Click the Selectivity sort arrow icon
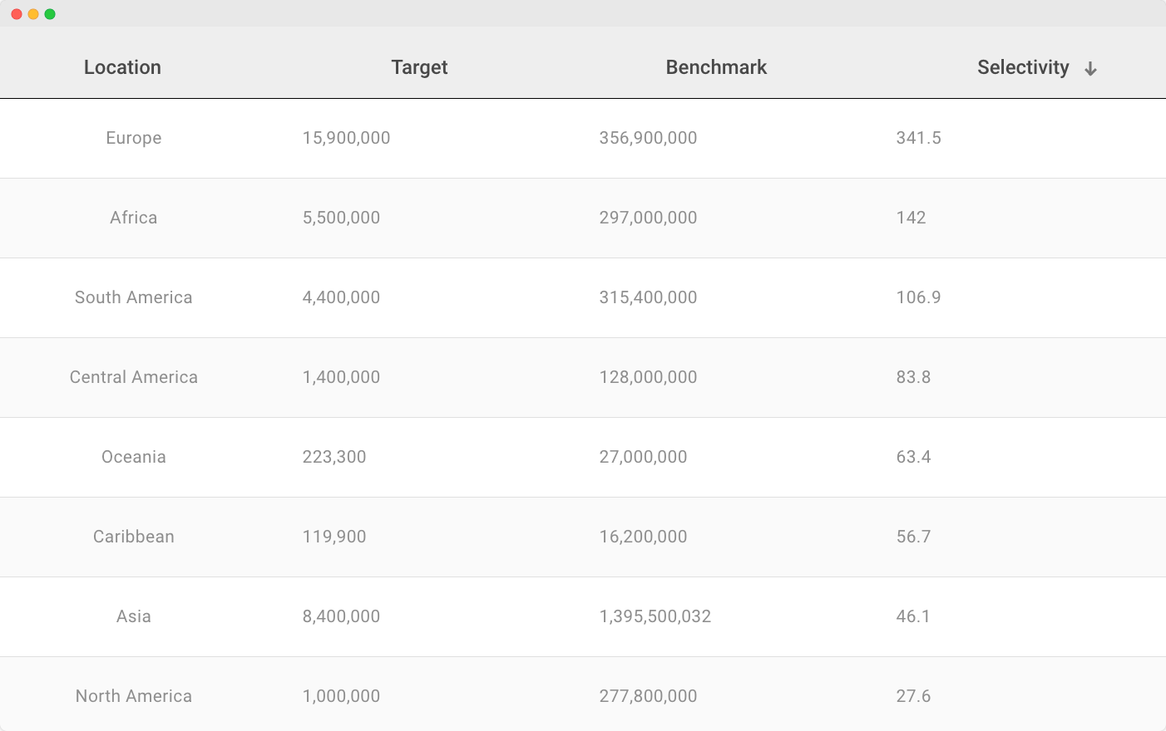Image resolution: width=1166 pixels, height=731 pixels. click(1090, 69)
